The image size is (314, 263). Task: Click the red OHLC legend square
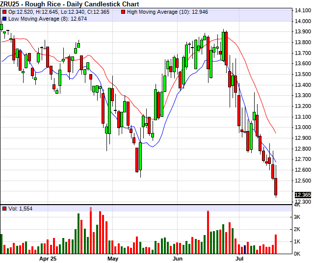4,11
